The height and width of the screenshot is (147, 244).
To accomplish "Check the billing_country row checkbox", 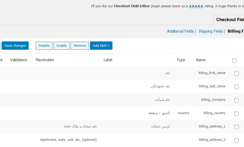I will tap(236, 113).
